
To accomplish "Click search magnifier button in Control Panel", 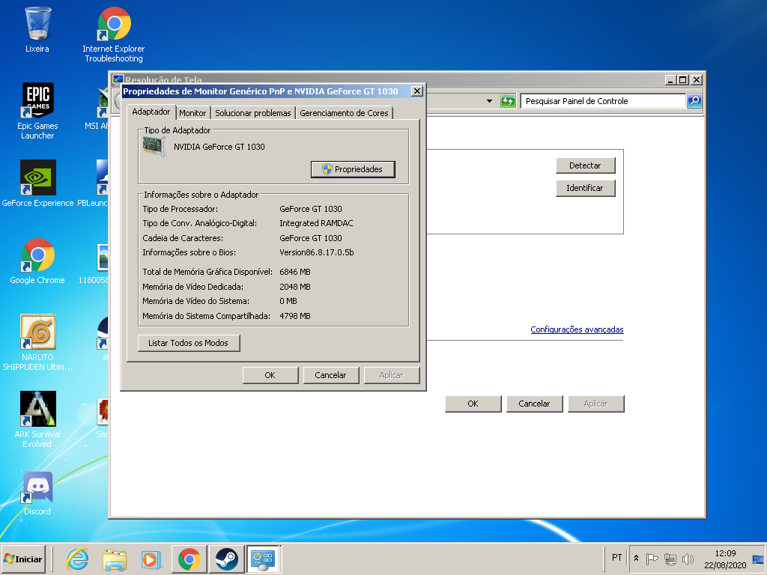I will [694, 101].
